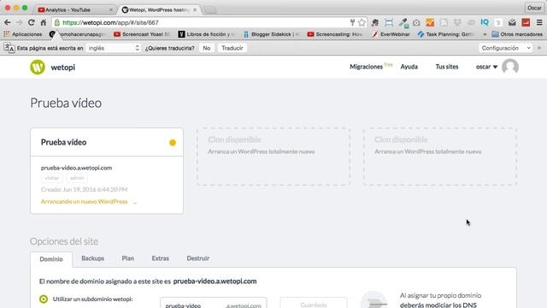Screen dimensions: 547x308
Task: Open the orange analytics chart extension
Action: (430, 23)
